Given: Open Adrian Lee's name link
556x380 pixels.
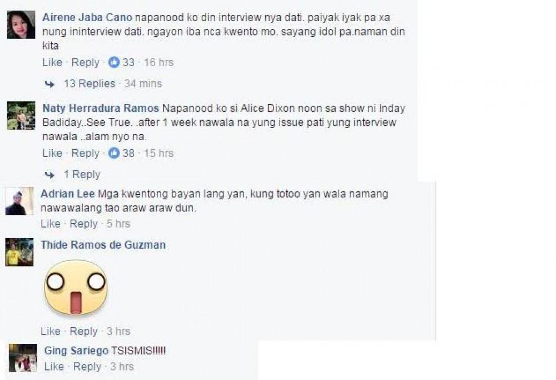Looking at the screenshot, I should [x=68, y=194].
